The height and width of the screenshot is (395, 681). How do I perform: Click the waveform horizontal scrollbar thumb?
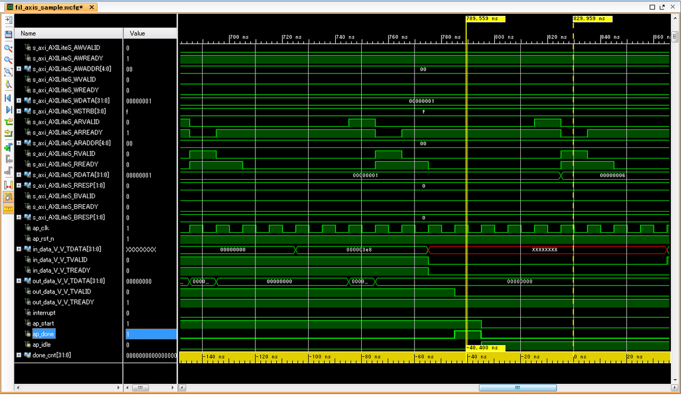click(x=518, y=388)
